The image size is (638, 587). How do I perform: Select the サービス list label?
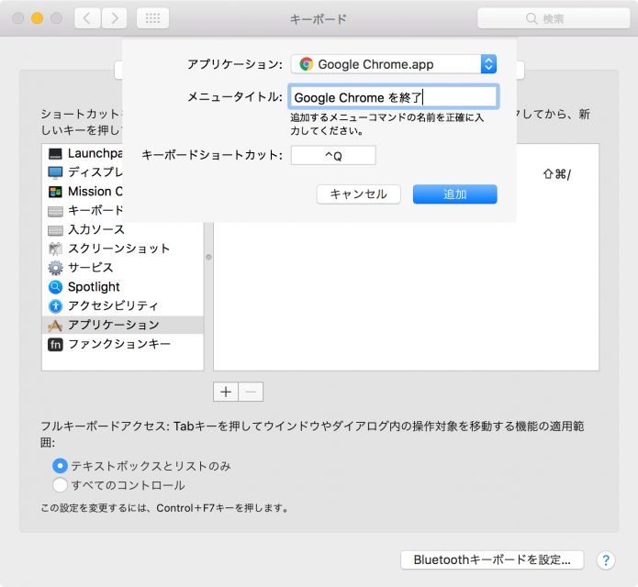[x=90, y=268]
